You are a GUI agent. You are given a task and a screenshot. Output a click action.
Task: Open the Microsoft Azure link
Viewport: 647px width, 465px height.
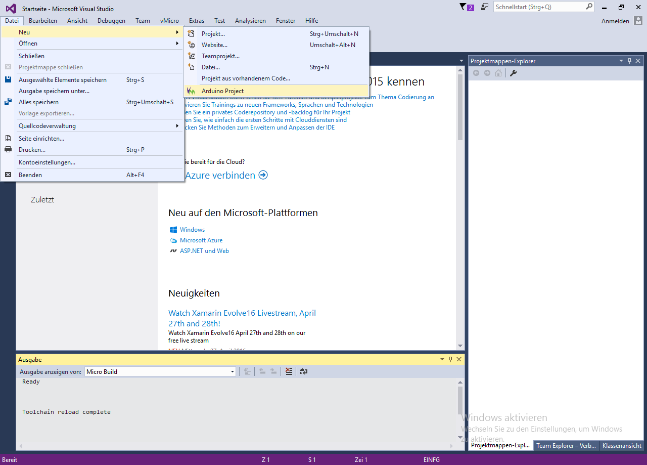[x=201, y=240]
